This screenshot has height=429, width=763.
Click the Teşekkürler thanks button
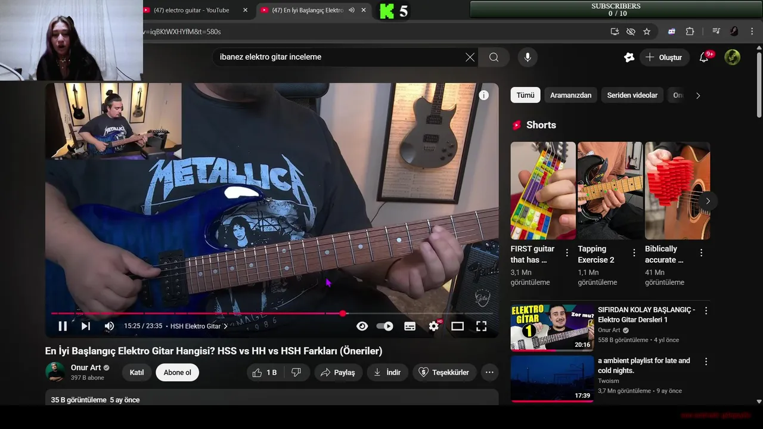click(445, 372)
